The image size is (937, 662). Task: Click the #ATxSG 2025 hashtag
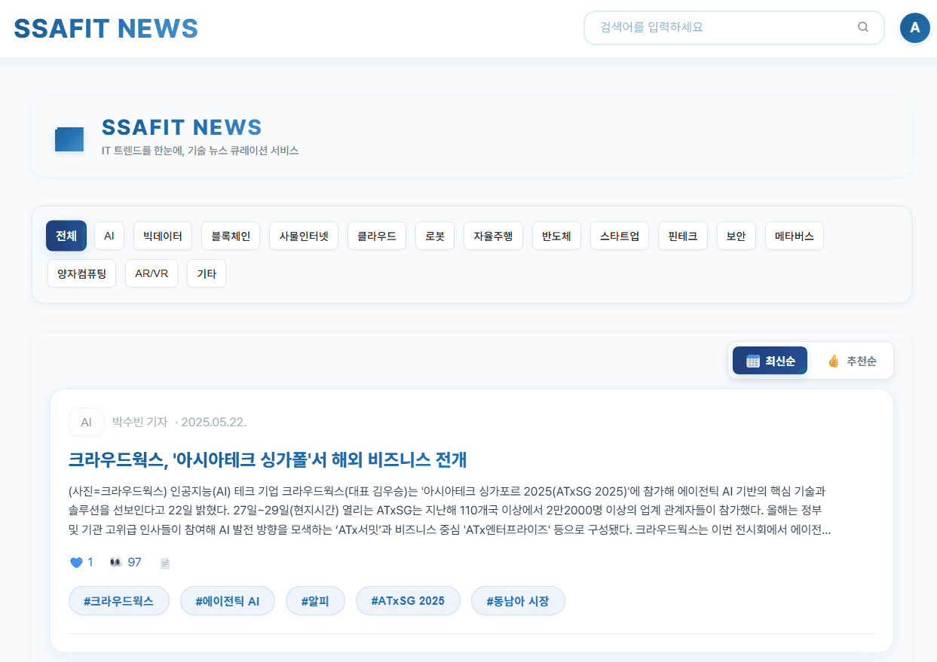[408, 600]
